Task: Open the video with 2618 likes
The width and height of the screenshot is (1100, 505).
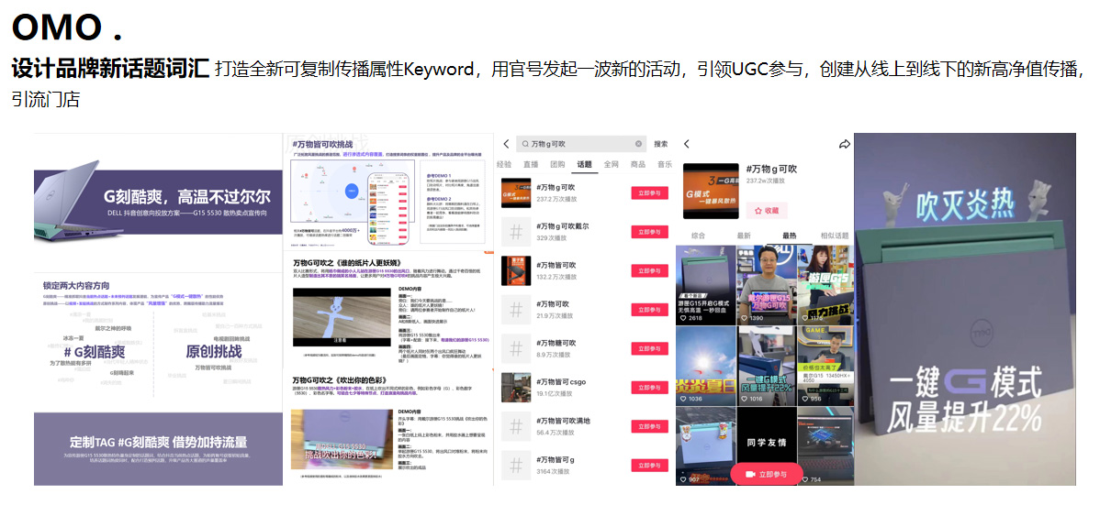Action: (x=706, y=285)
